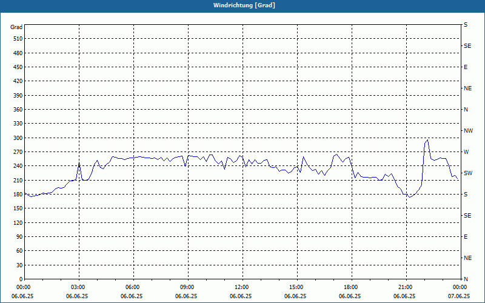Click the 06.06.25 date under 21:00

[404, 296]
